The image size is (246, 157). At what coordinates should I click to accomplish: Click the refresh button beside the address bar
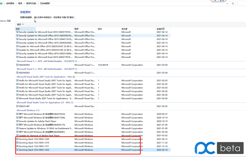[x=233, y=4]
